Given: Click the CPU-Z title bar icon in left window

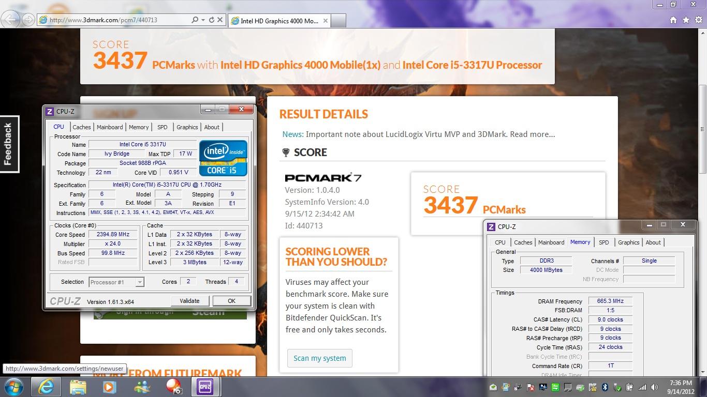Looking at the screenshot, I should (50, 111).
